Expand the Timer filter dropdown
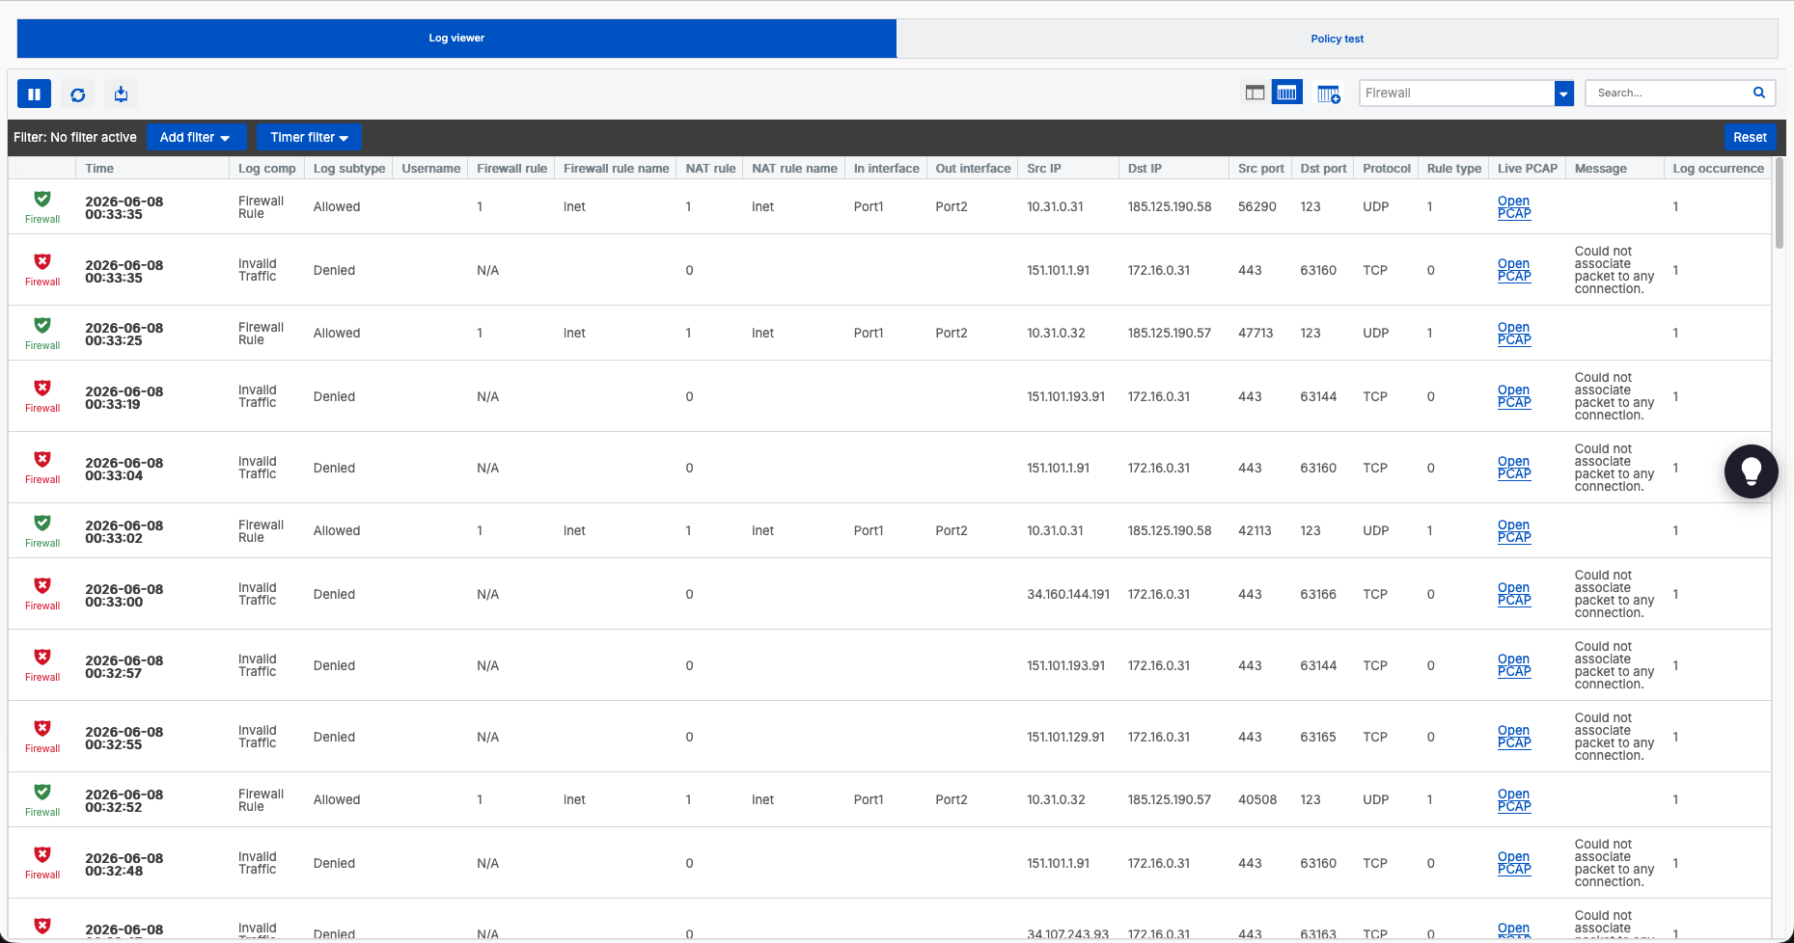Screen dimensions: 1794x943 click(x=309, y=137)
